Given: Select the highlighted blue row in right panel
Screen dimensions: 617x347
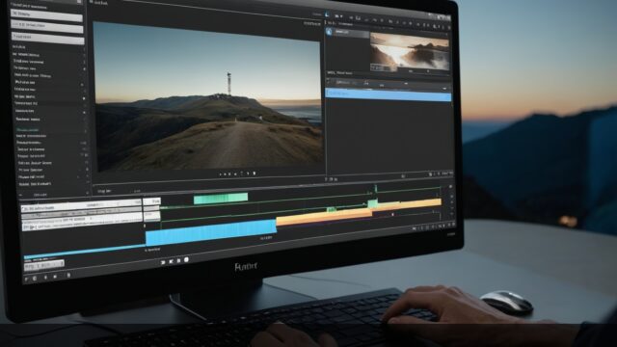Looking at the screenshot, I should click(x=388, y=94).
